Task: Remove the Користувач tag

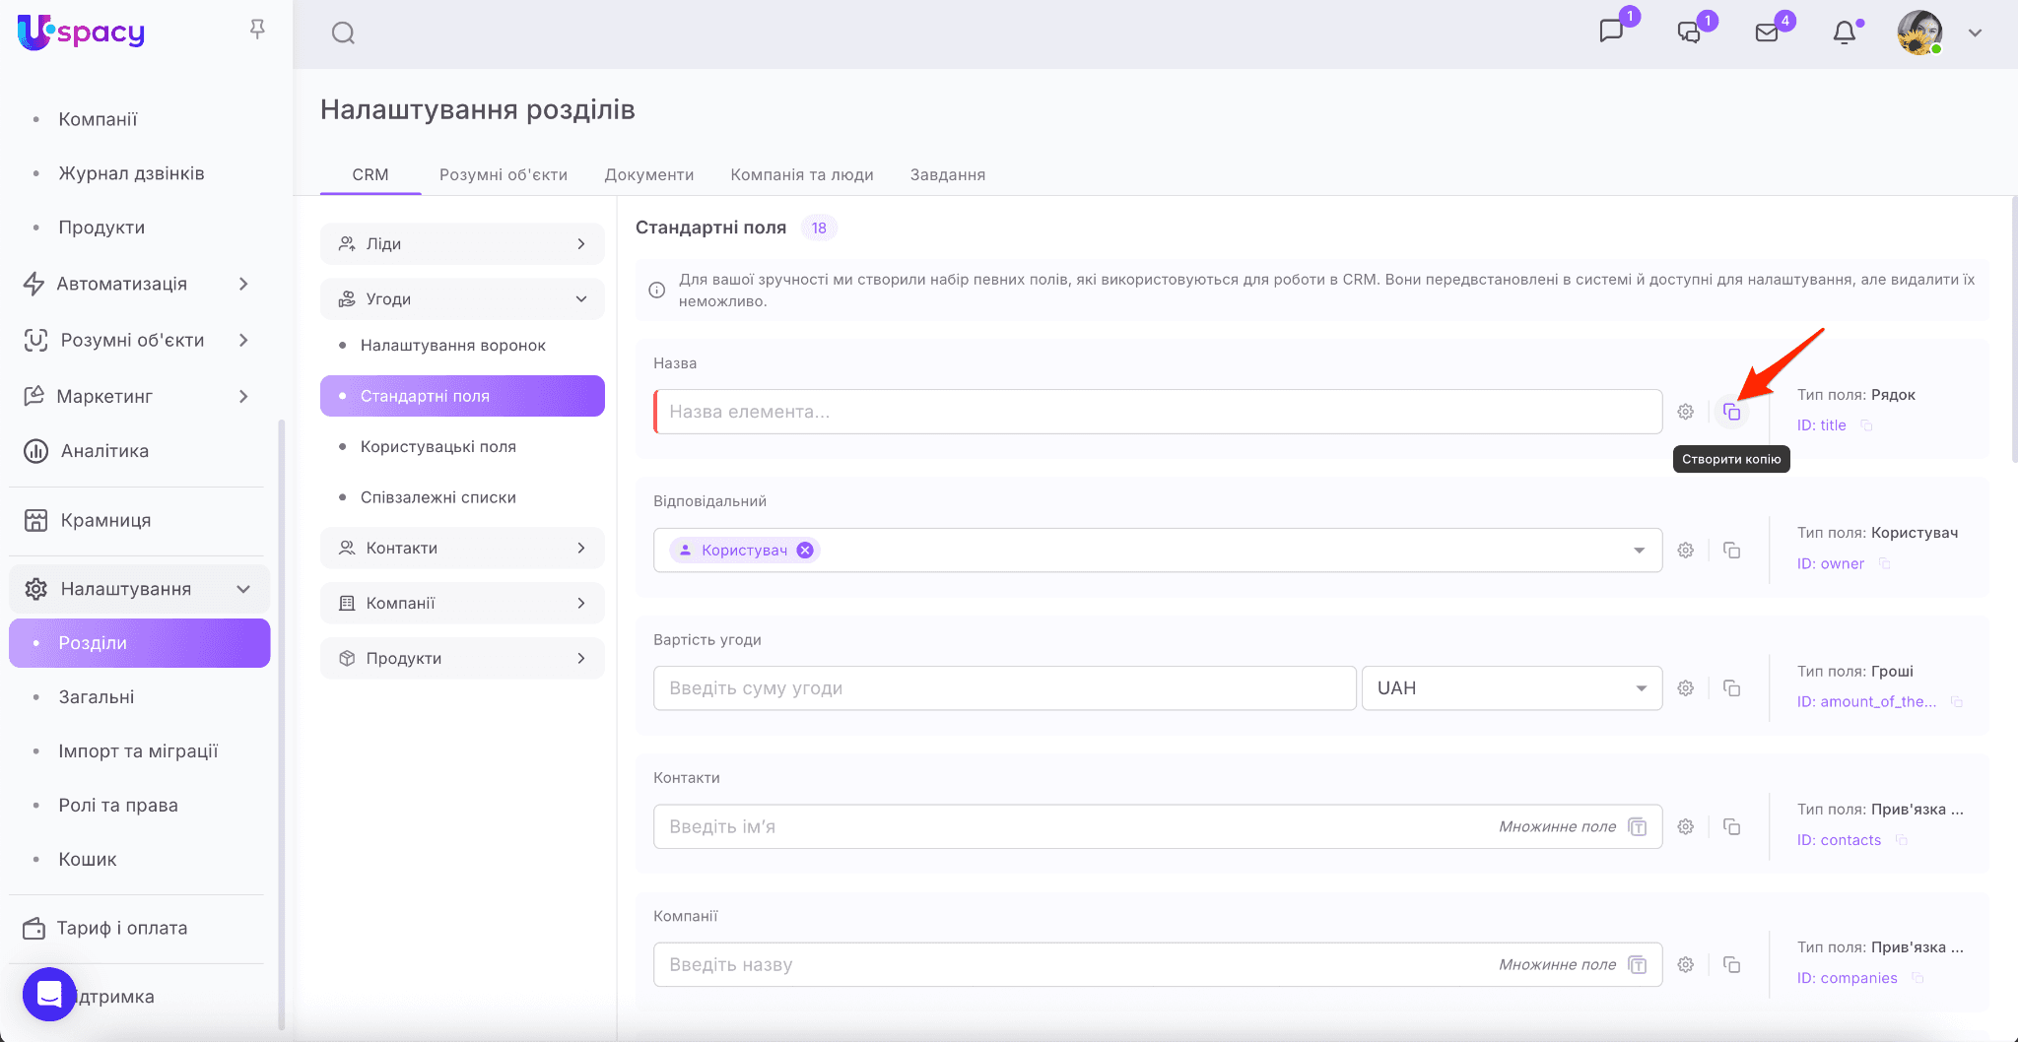Action: tap(805, 551)
